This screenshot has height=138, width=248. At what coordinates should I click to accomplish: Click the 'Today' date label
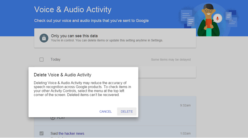[56, 60]
